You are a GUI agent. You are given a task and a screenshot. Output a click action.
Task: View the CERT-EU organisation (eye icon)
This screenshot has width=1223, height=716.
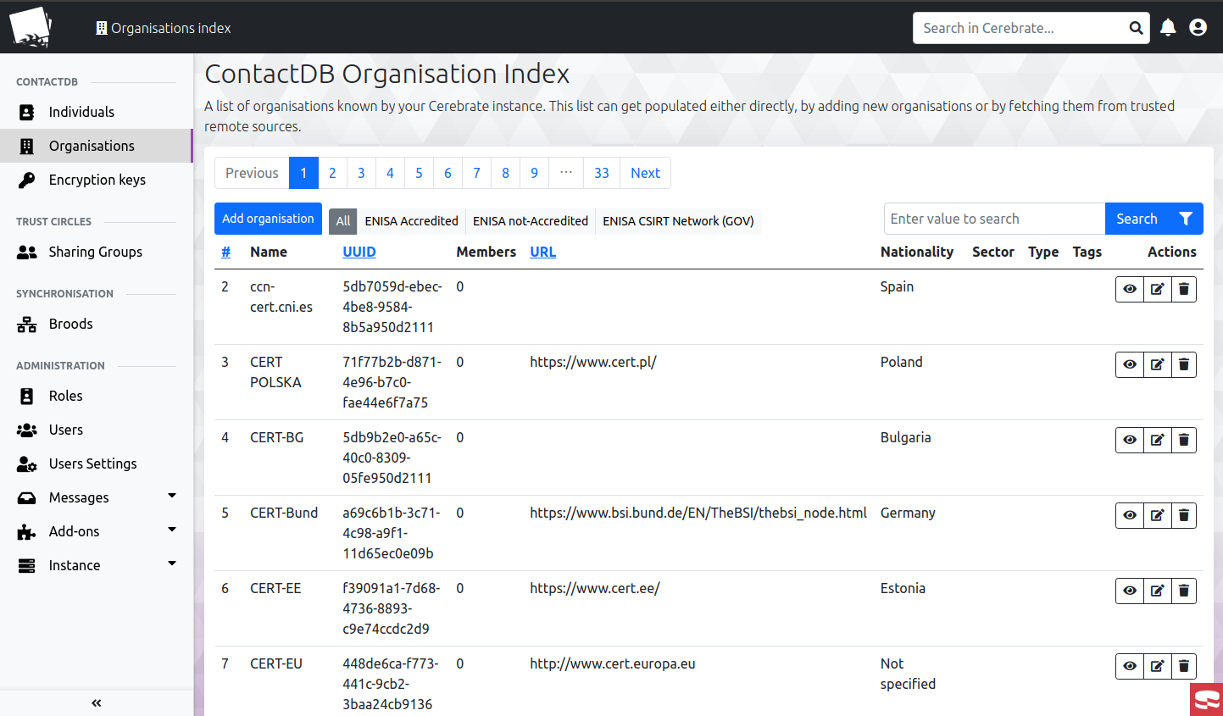coord(1130,666)
